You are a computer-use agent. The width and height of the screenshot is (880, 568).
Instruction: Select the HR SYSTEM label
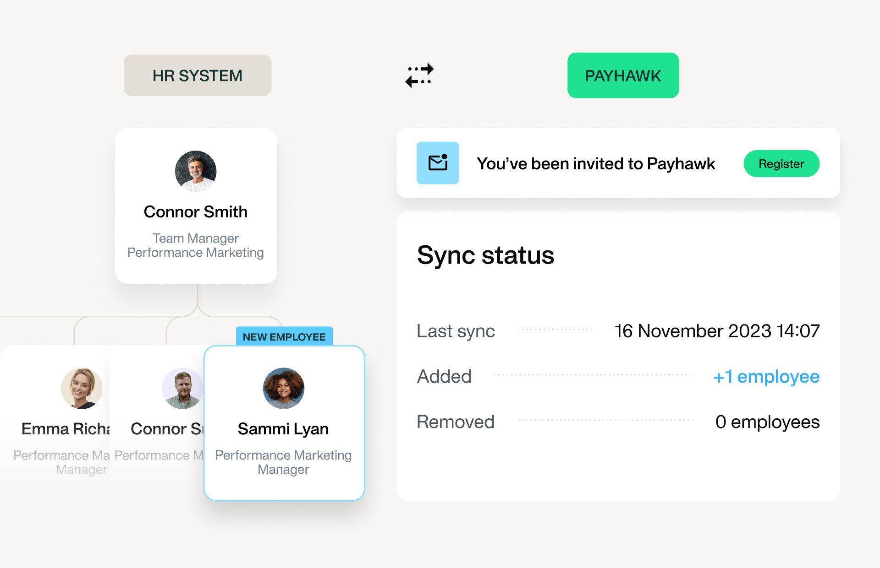point(198,76)
